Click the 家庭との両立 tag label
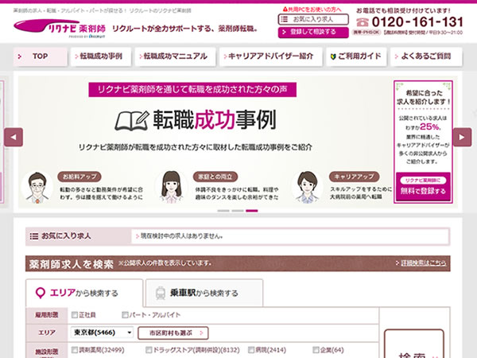The image size is (477, 358). pyautogui.click(x=215, y=177)
